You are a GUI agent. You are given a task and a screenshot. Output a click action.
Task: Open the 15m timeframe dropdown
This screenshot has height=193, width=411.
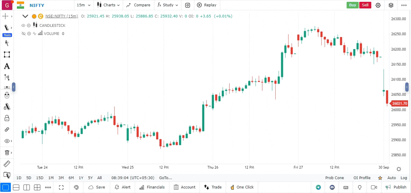coord(83,5)
